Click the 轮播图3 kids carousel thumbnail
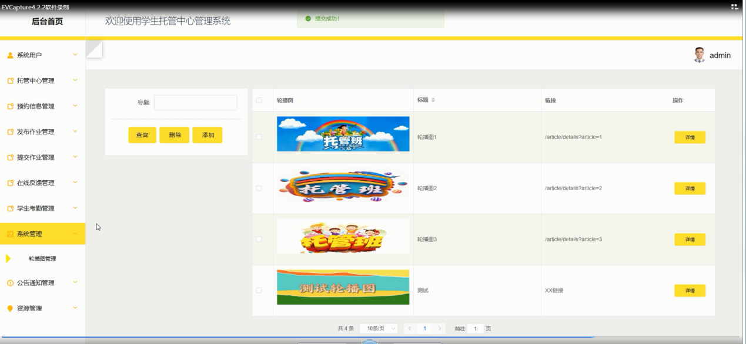This screenshot has width=746, height=344. click(343, 237)
